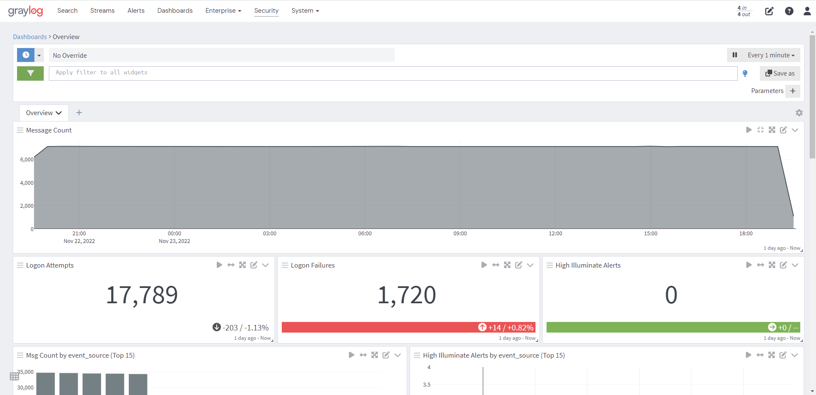Open the help menu icon
This screenshot has height=395, width=816.
click(x=790, y=11)
